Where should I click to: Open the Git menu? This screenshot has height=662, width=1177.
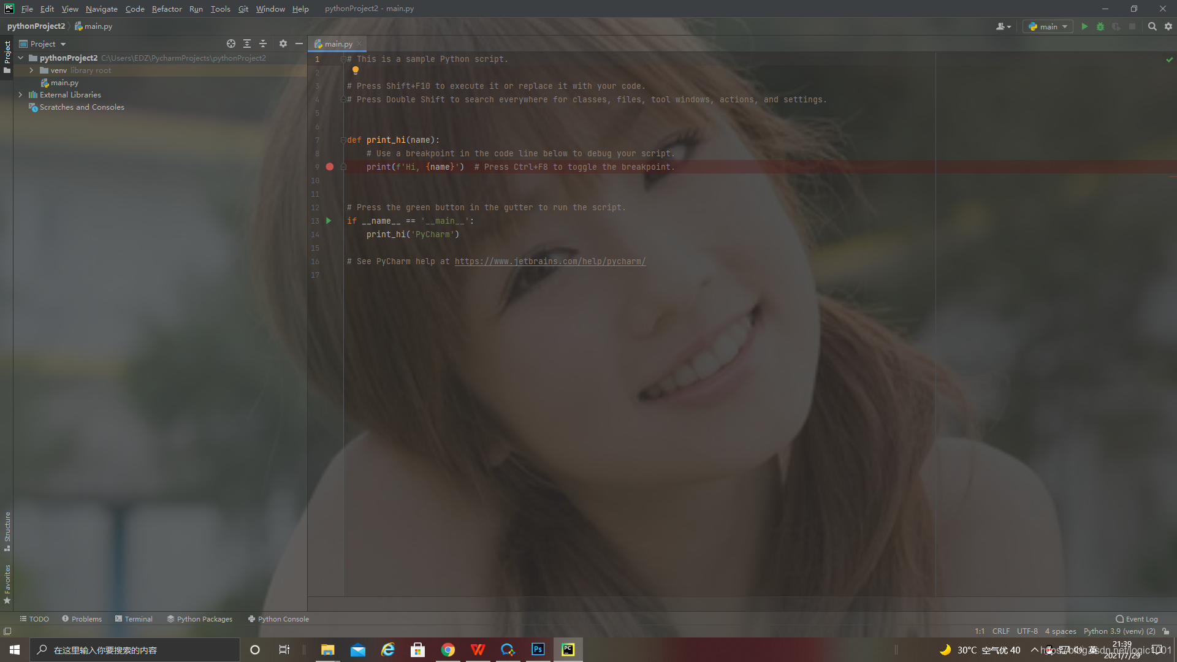[x=243, y=9]
